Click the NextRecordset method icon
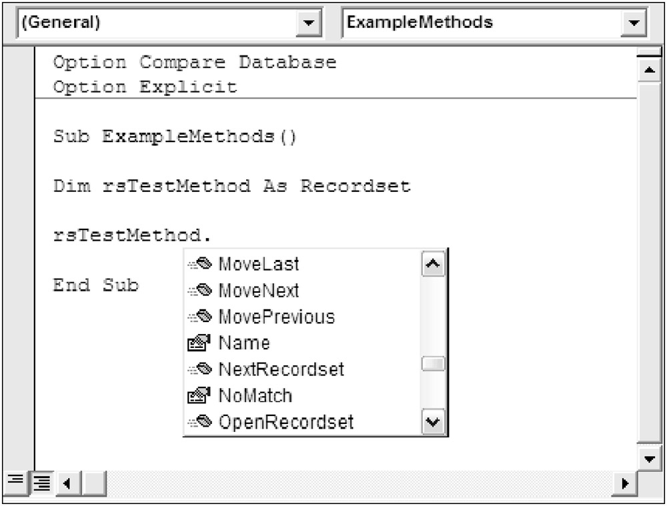 pos(199,369)
